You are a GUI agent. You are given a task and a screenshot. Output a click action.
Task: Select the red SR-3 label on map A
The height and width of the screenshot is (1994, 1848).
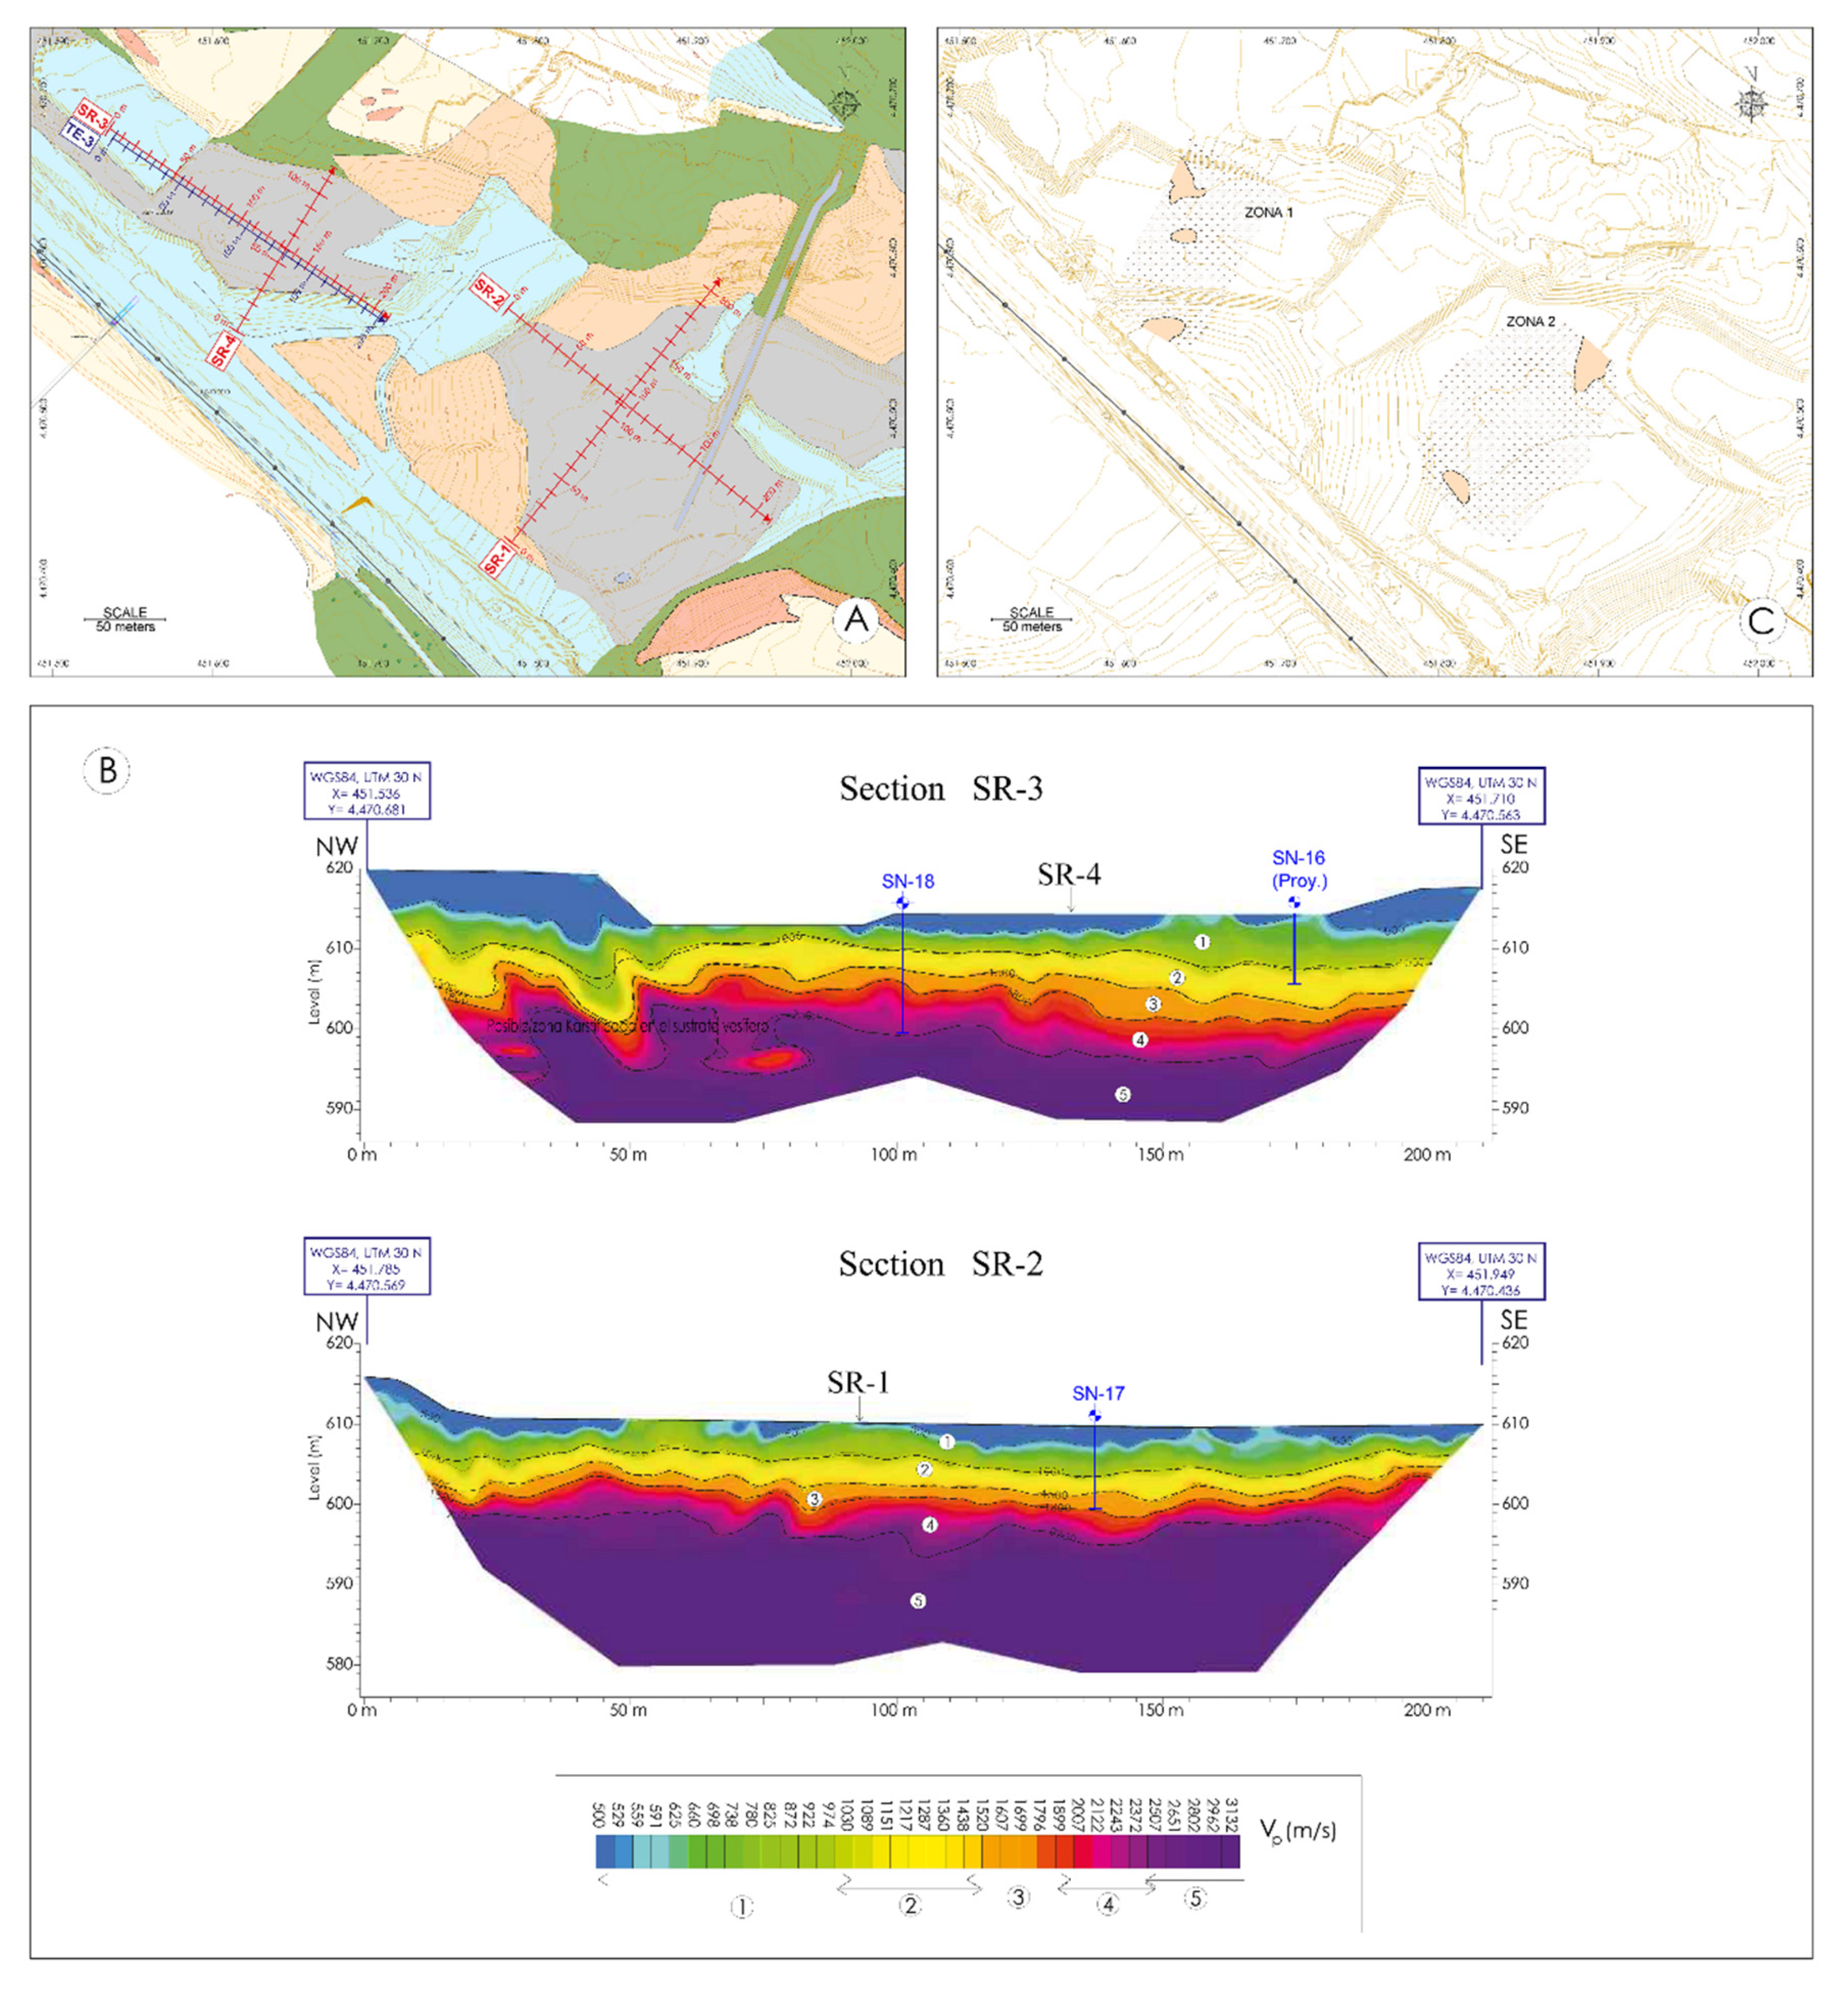click(92, 116)
